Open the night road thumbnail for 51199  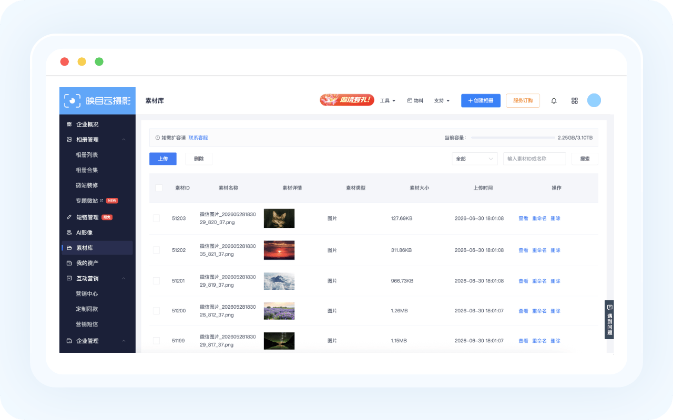(x=279, y=341)
